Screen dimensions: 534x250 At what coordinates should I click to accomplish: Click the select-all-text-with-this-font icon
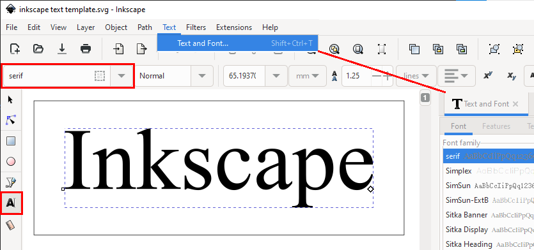point(99,76)
